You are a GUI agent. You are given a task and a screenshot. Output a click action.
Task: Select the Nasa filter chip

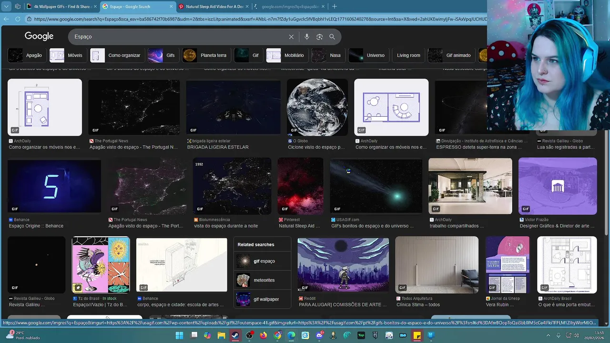pyautogui.click(x=327, y=55)
